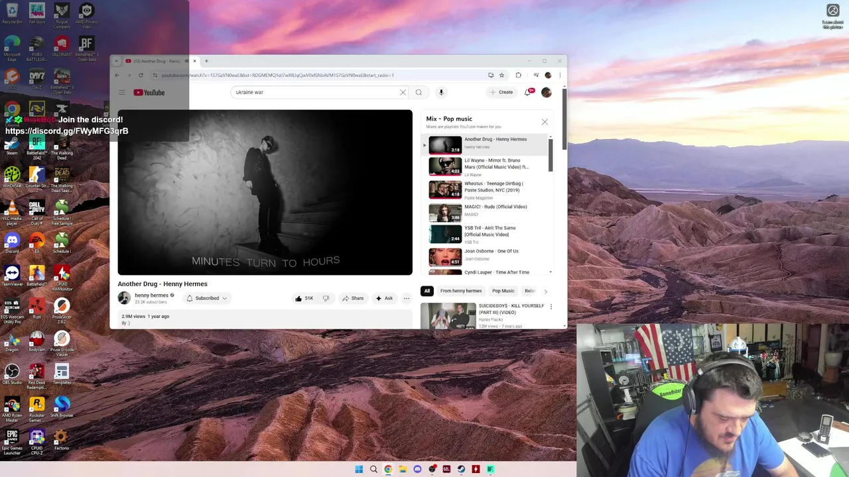Go back in Chrome
Image resolution: width=849 pixels, height=477 pixels.
pos(117,75)
